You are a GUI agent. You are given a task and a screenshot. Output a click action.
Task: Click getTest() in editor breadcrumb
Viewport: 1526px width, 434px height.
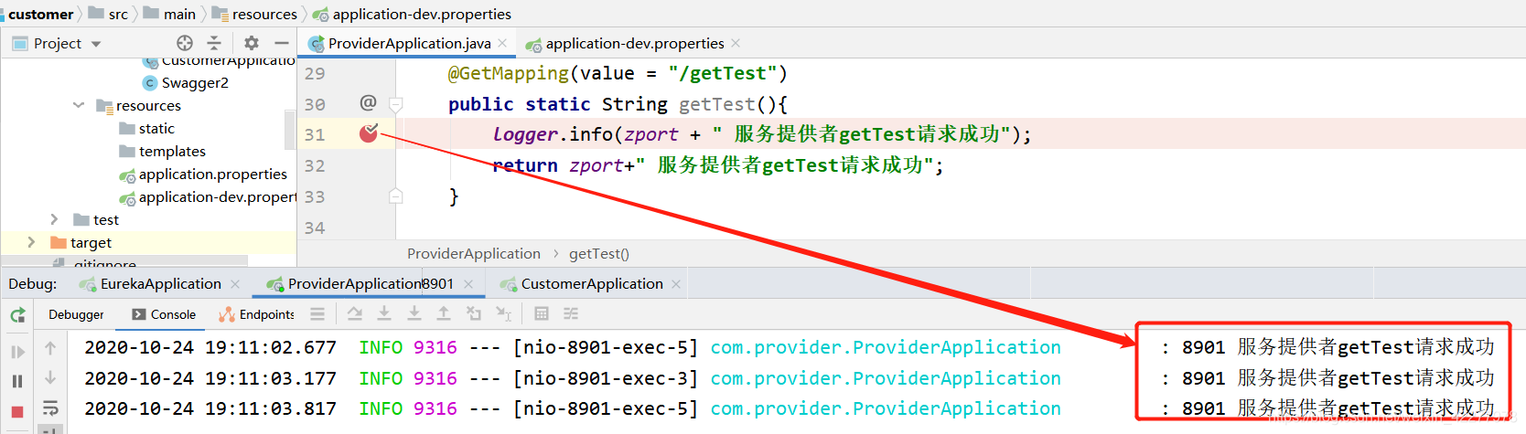(599, 253)
